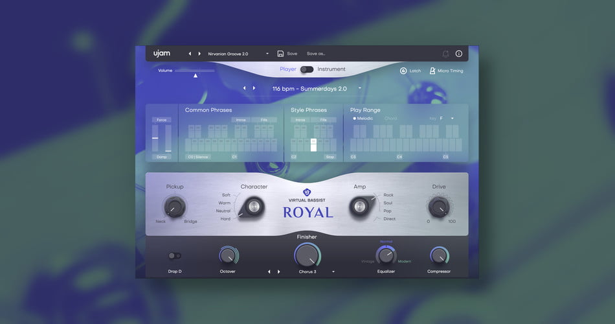Select previous Finisher effect arrow

269,272
